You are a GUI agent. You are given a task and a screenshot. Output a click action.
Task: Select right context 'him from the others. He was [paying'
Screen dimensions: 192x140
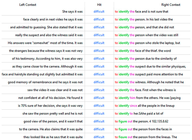[x=155, y=98]
